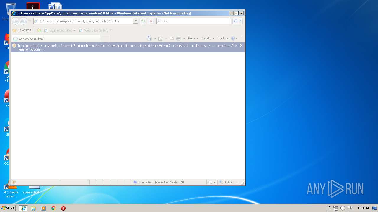Select the mac-online10.html tab
Viewport: 378px width, 212px height.
click(x=56, y=39)
